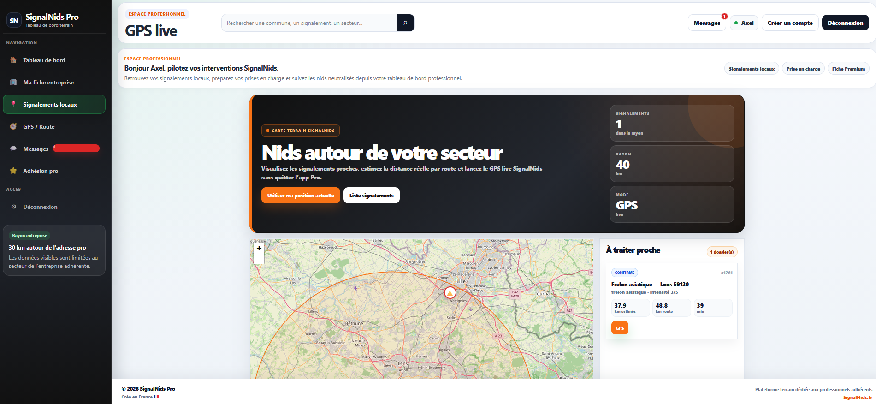876x404 pixels.
Task: Click the Signalements locaux pin icon
Action: [13, 104]
